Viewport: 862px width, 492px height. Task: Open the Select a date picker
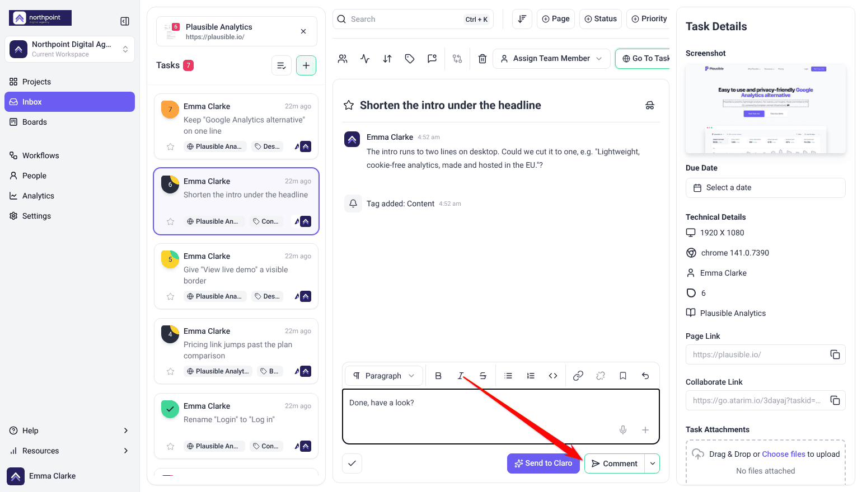tap(765, 188)
